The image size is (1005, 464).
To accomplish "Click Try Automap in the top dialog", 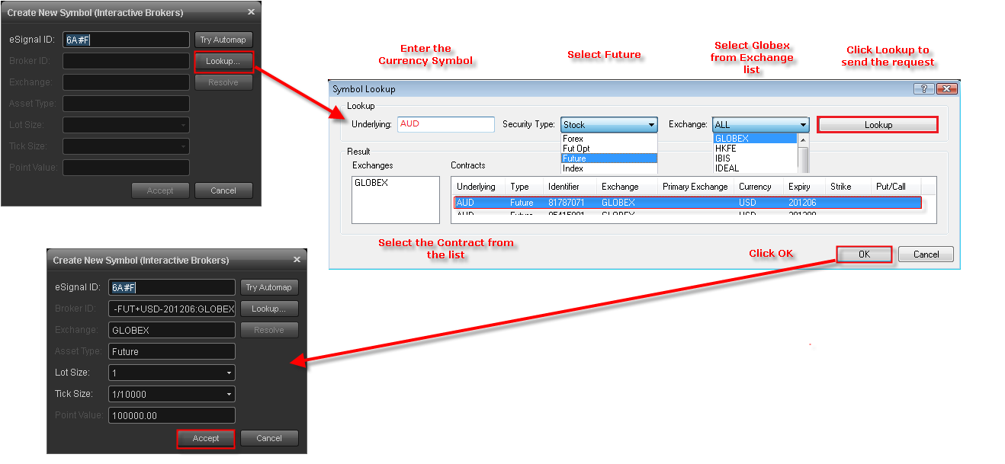I will tap(223, 40).
